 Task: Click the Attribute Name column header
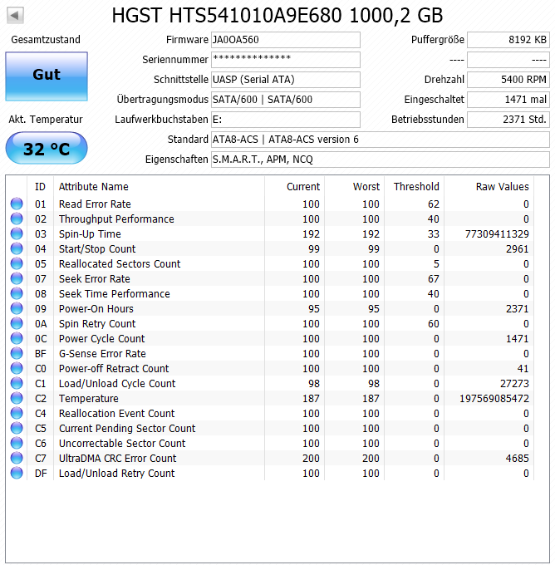pyautogui.click(x=159, y=187)
